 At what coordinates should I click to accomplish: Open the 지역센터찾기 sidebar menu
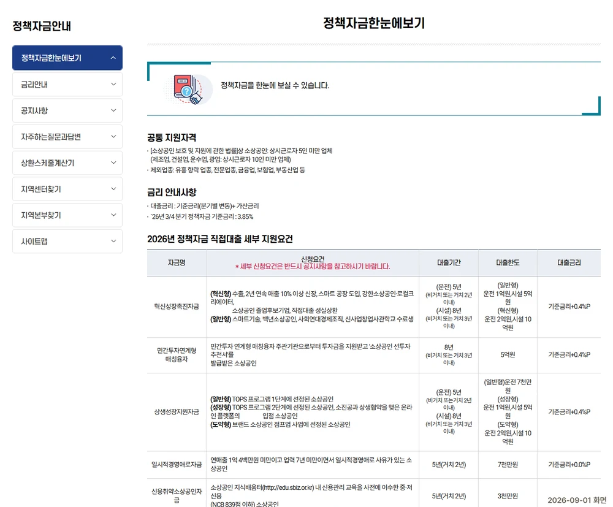point(67,189)
